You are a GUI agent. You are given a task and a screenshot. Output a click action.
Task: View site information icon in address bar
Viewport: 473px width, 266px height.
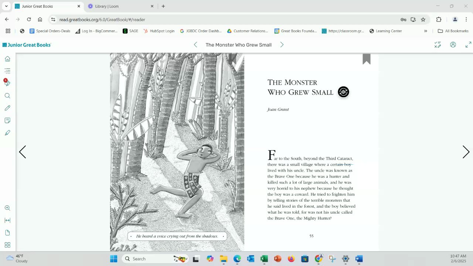point(53,20)
